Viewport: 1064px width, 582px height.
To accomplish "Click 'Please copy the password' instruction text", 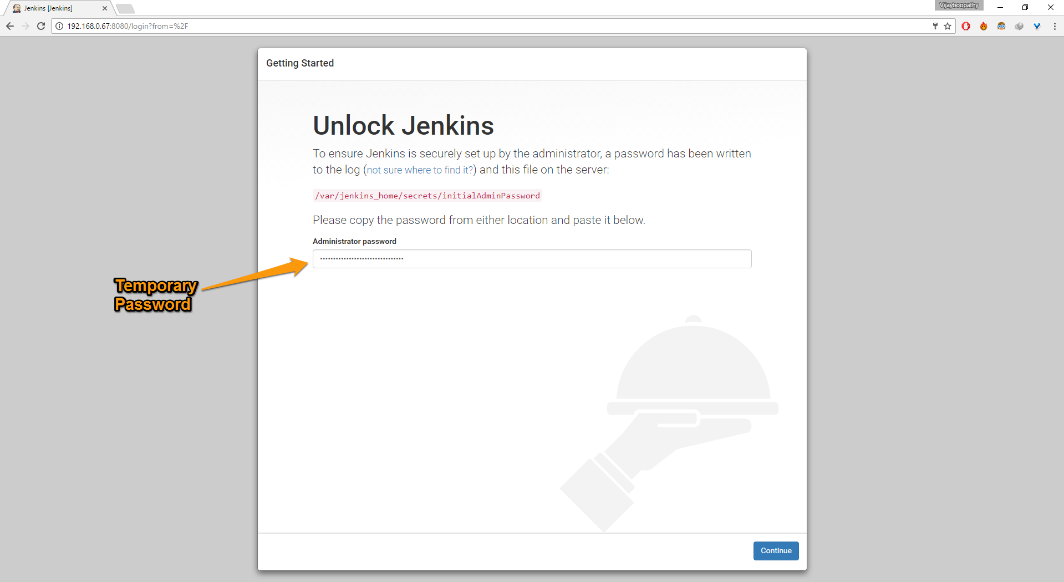I will point(479,220).
